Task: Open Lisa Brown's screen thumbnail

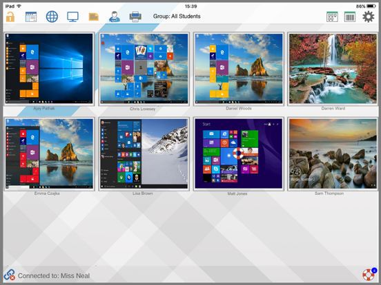Action: [x=144, y=154]
